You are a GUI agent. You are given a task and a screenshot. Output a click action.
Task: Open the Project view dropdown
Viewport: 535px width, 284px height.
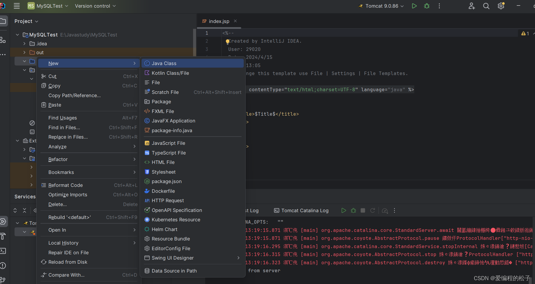pos(26,21)
